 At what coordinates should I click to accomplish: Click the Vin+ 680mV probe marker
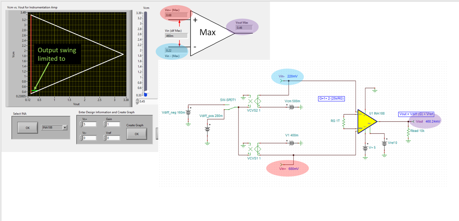pos(287,168)
